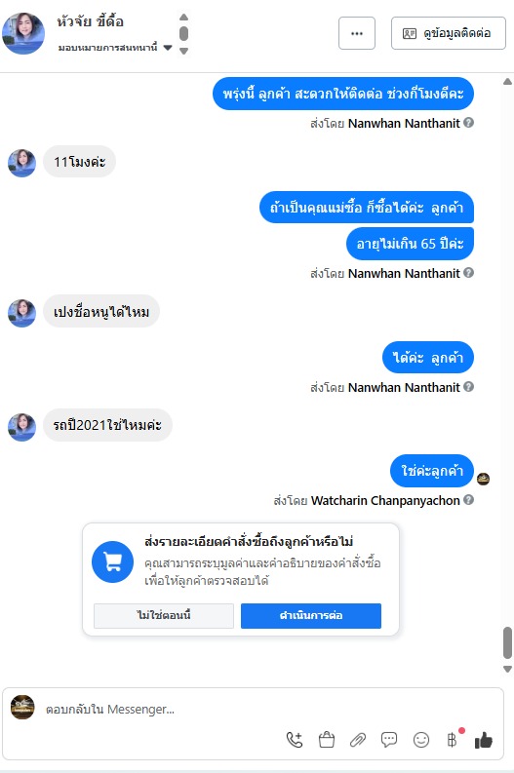Click the phone call icon in reply box
This screenshot has height=773, width=514.
tap(295, 740)
